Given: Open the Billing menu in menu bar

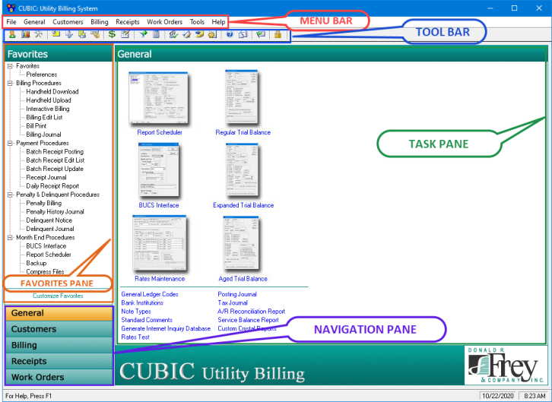Looking at the screenshot, I should point(100,22).
